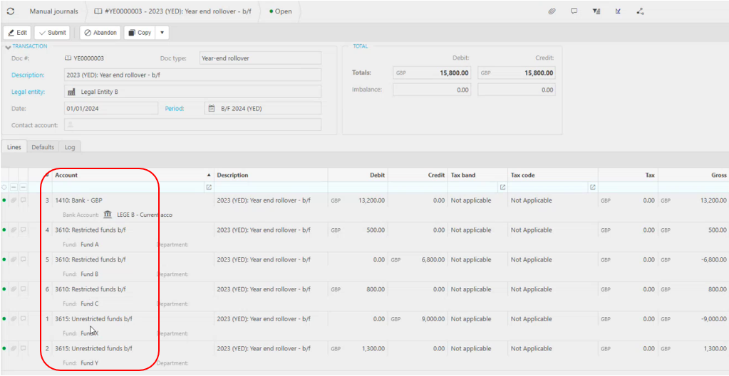Open the Period label link
The width and height of the screenshot is (729, 376).
pos(175,109)
